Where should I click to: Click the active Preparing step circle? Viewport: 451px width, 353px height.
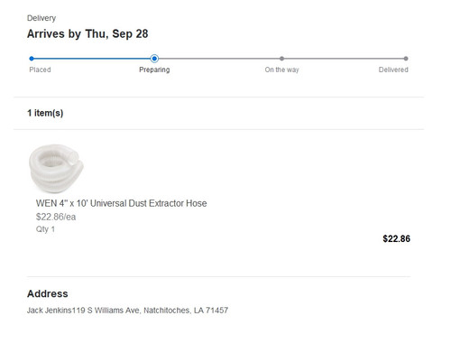(154, 59)
